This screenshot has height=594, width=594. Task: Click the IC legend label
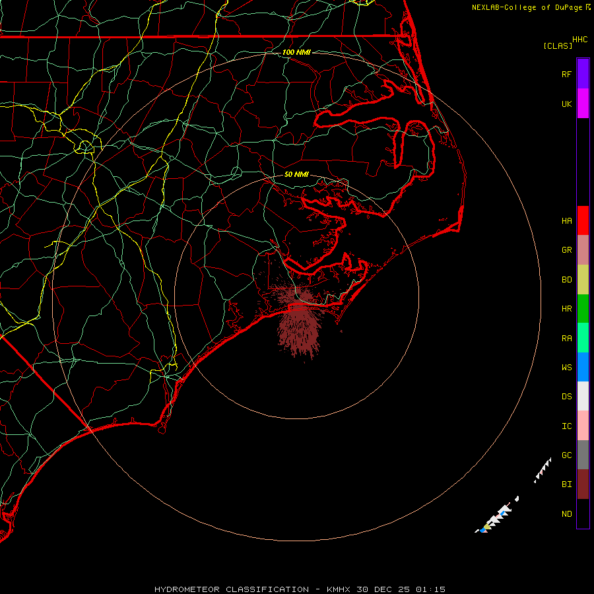pyautogui.click(x=566, y=426)
